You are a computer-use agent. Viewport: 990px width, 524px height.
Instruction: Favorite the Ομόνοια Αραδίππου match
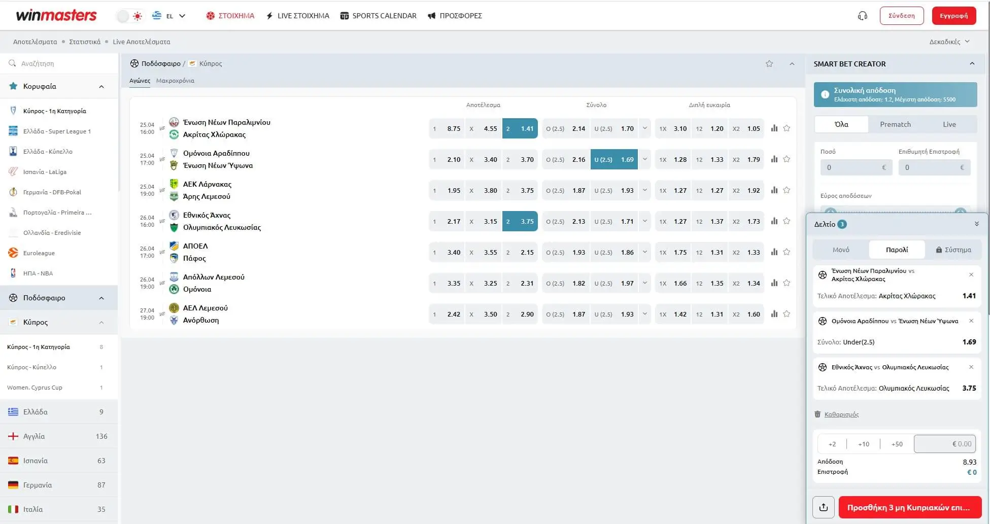tap(787, 159)
